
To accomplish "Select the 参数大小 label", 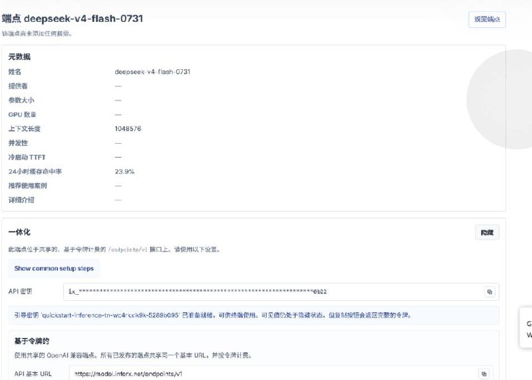I will 21,100.
